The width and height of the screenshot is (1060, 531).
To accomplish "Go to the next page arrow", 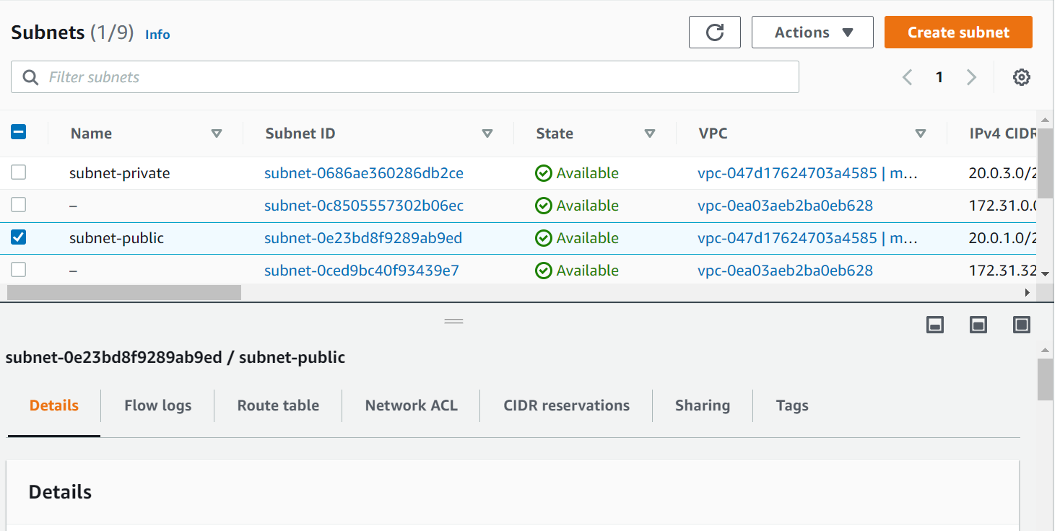I will pos(971,76).
